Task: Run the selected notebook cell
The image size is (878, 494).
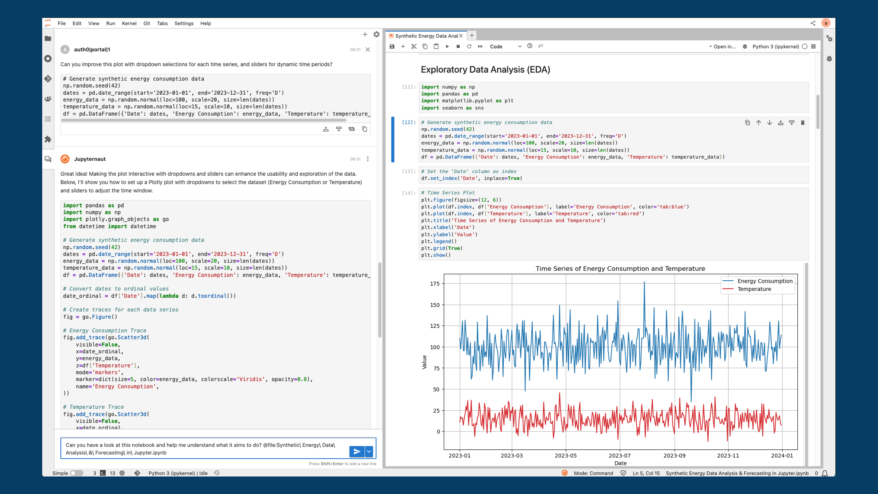Action: point(447,46)
